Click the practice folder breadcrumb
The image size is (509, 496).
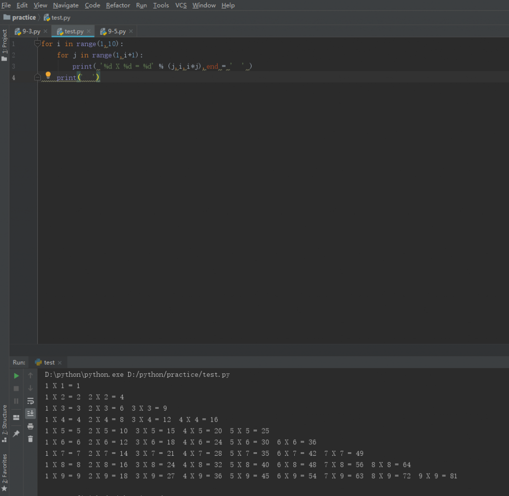point(24,17)
